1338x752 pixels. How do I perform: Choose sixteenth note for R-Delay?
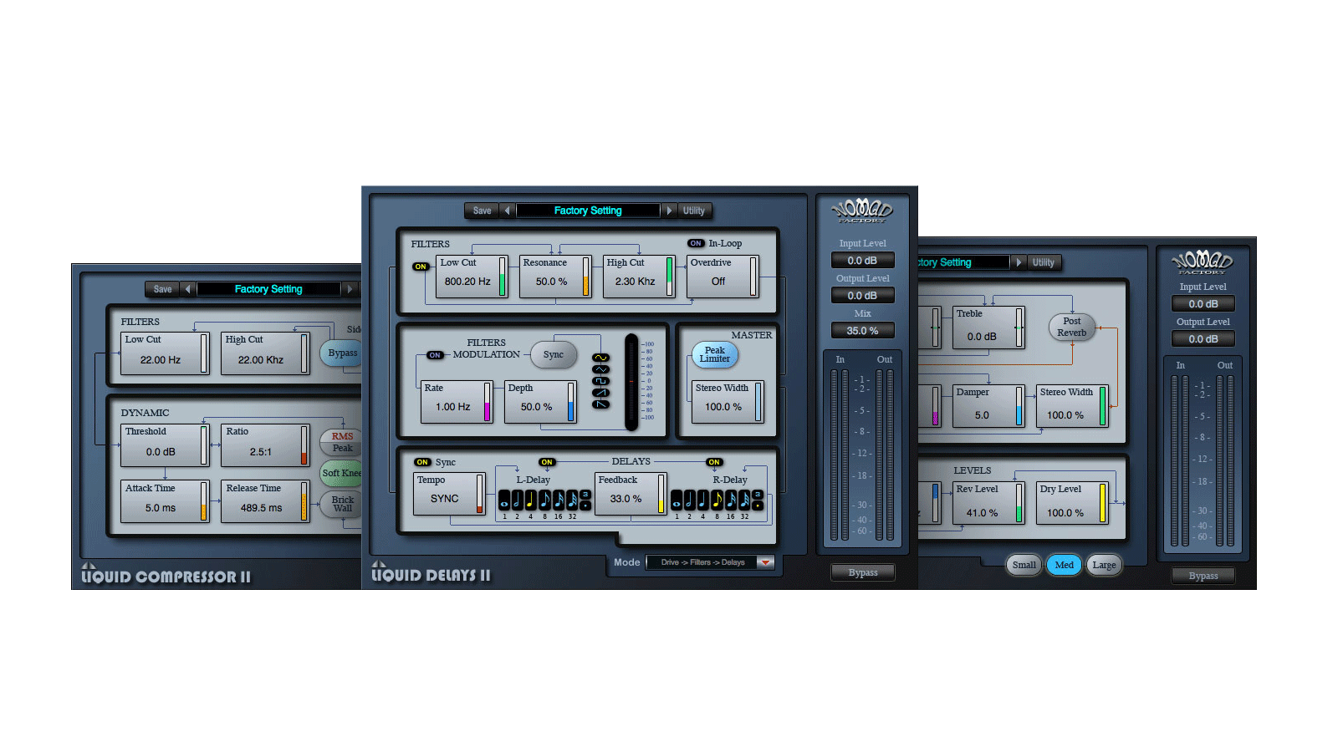pyautogui.click(x=731, y=500)
